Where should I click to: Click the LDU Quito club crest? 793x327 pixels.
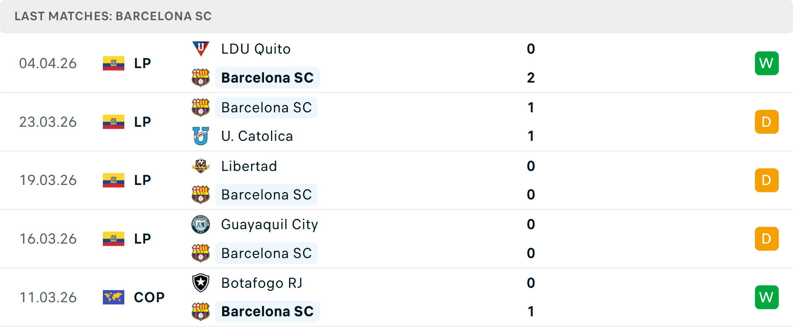pos(201,49)
